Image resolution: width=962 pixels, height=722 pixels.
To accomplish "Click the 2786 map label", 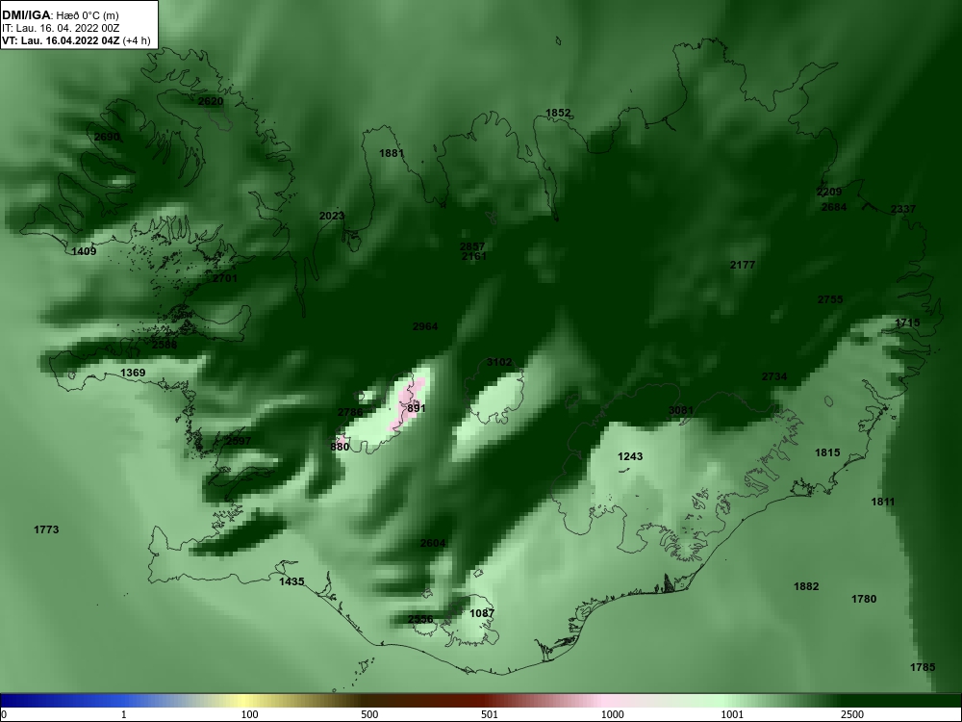I will point(350,412).
